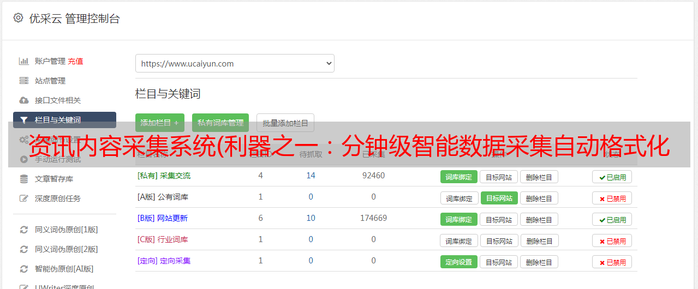Click 删除栏目 for 公有词库 row

[x=539, y=198]
